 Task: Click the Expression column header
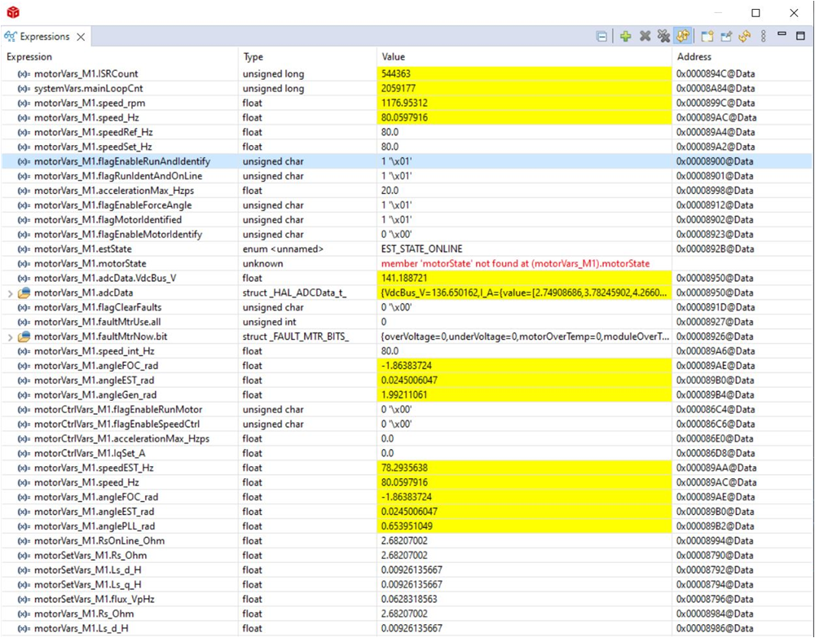click(29, 57)
